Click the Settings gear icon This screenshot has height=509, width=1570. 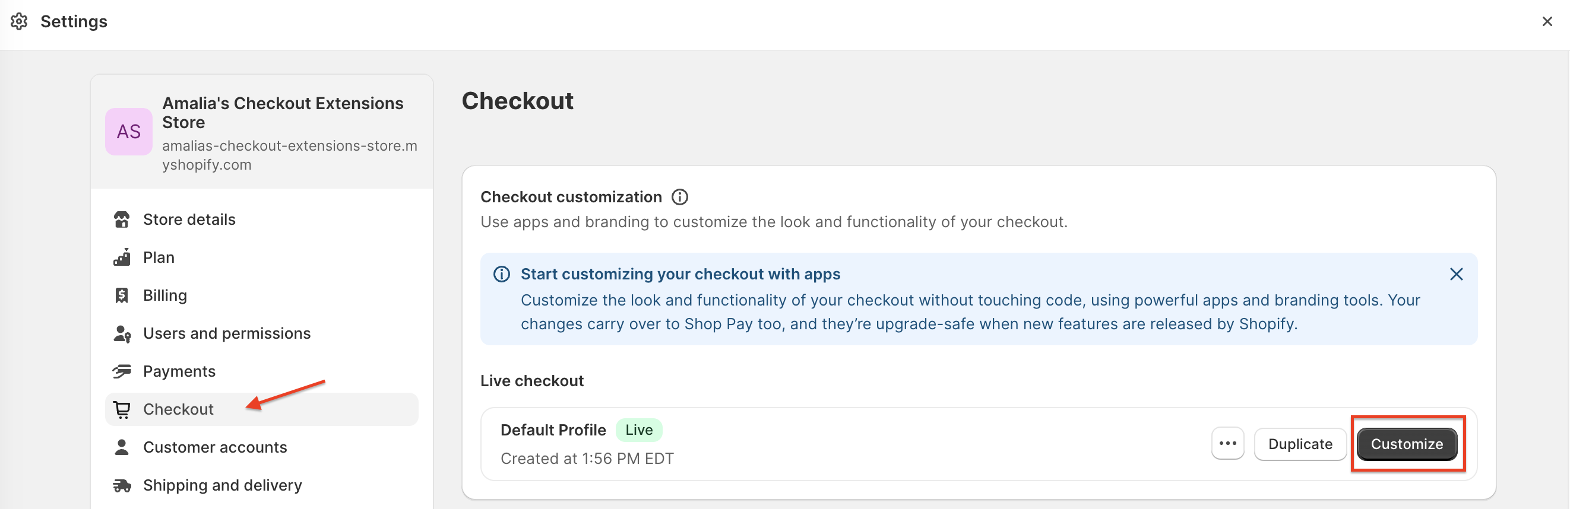pos(19,21)
